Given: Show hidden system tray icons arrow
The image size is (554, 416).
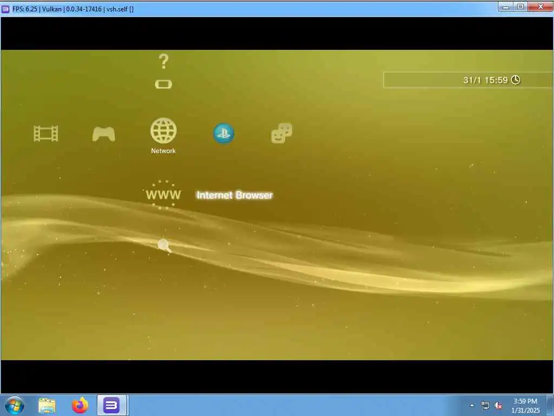Looking at the screenshot, I should (472, 405).
